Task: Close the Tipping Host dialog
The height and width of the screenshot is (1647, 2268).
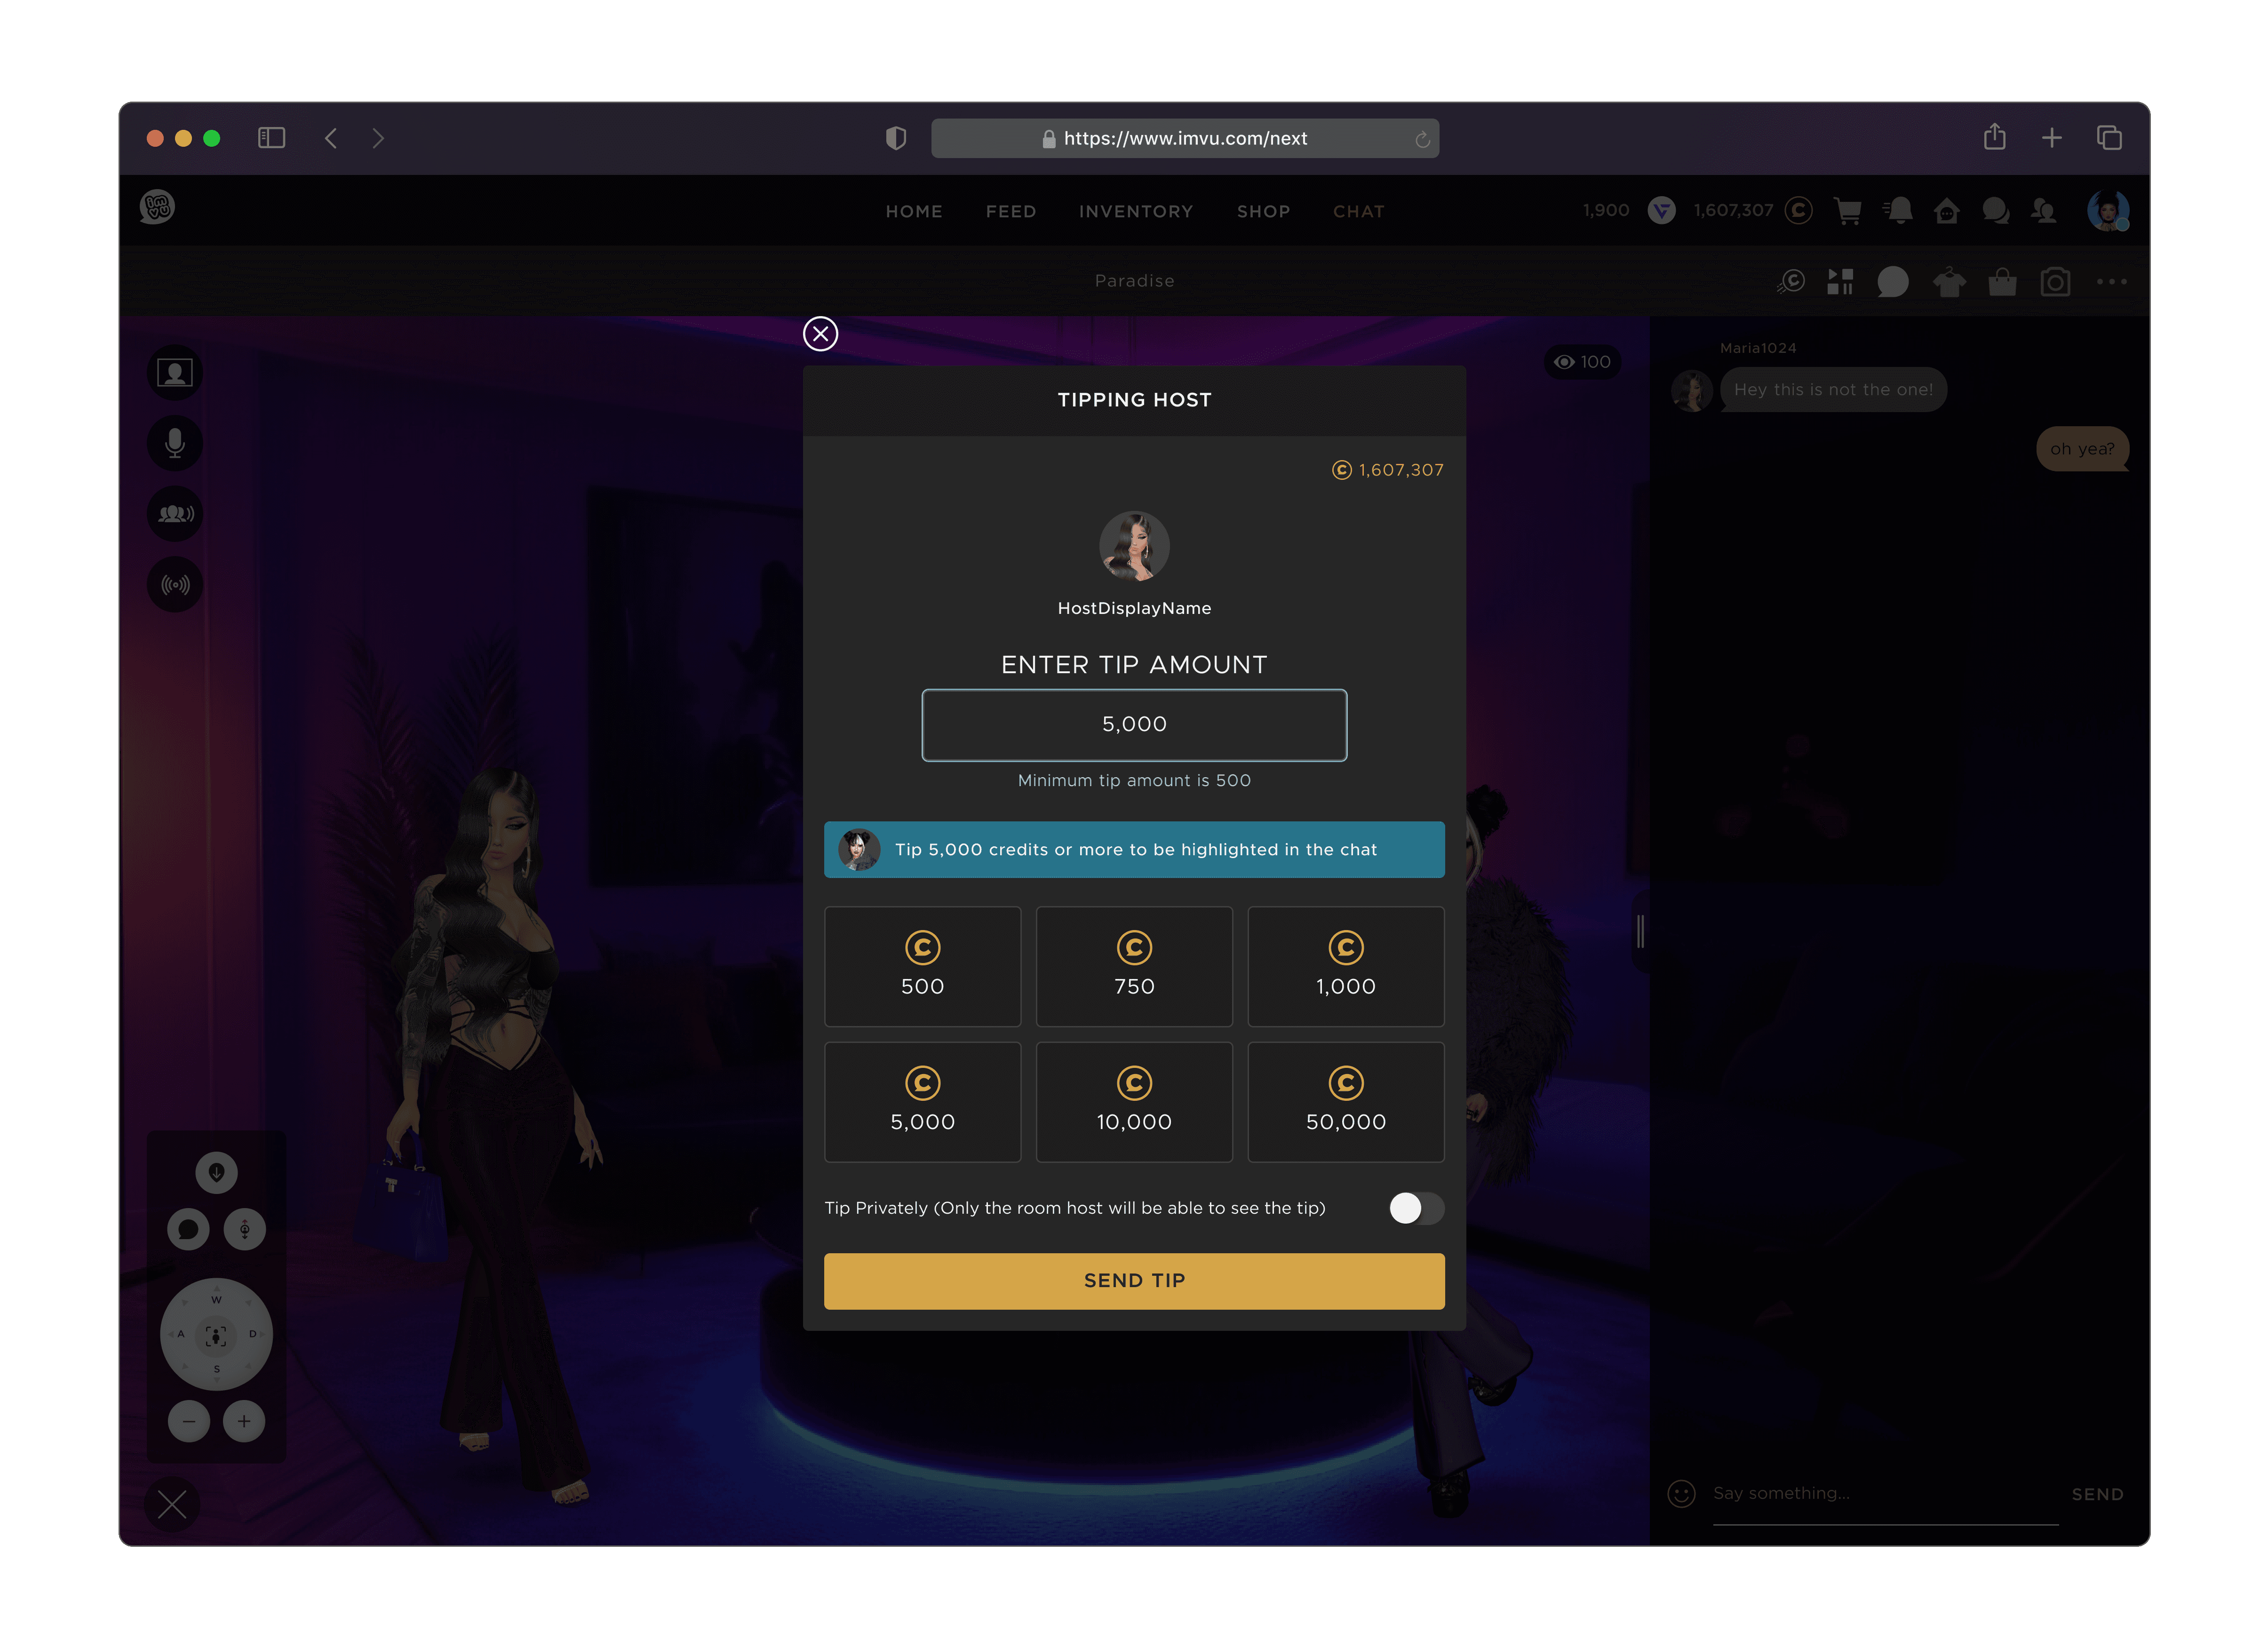Action: click(820, 334)
